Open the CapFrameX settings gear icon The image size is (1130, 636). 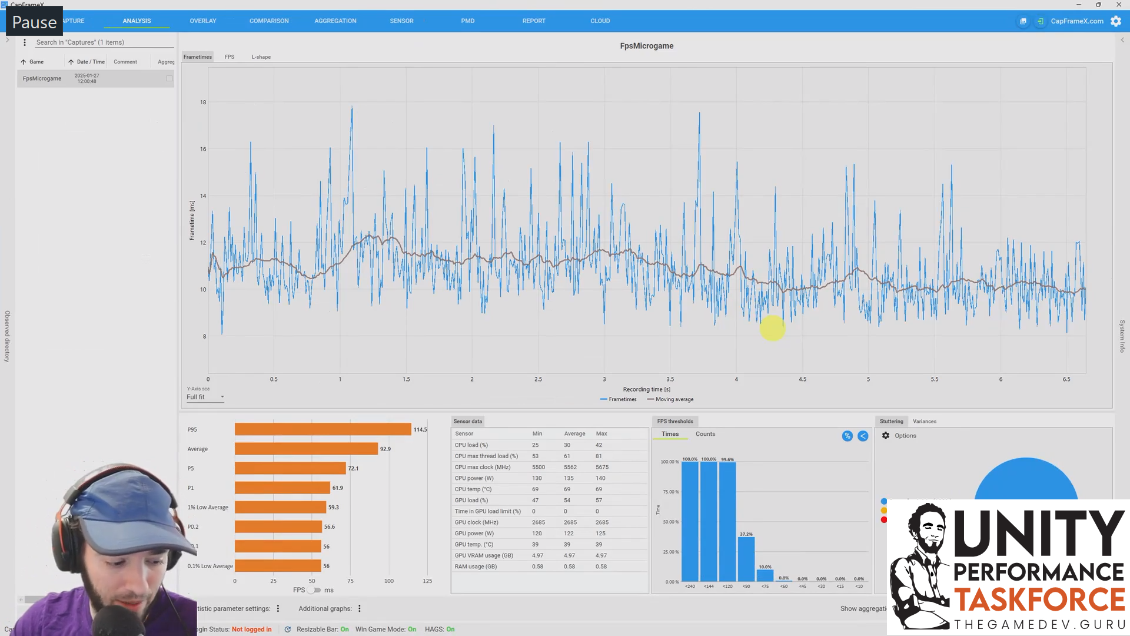(1116, 21)
